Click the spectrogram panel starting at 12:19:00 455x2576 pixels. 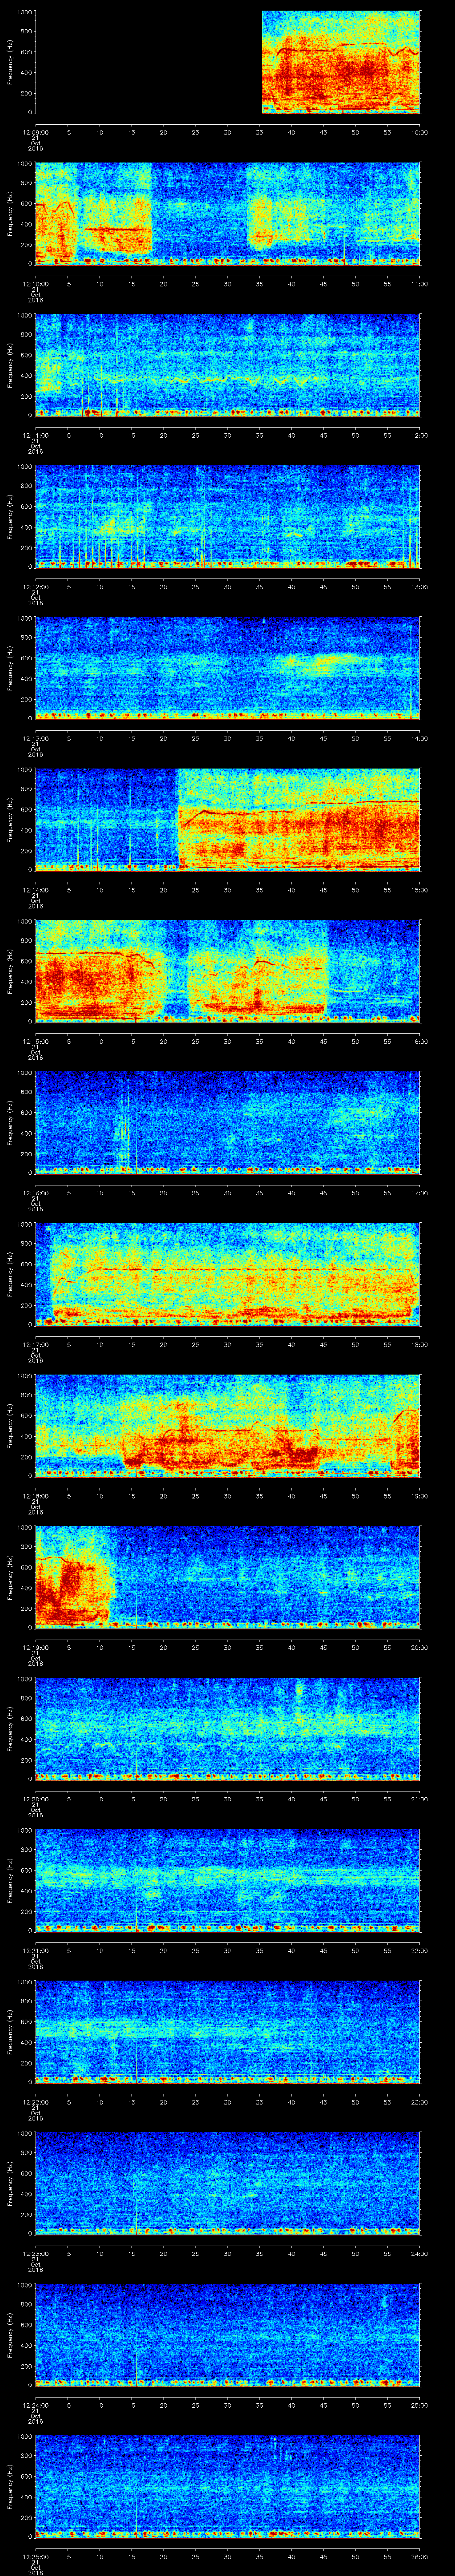tap(228, 1577)
